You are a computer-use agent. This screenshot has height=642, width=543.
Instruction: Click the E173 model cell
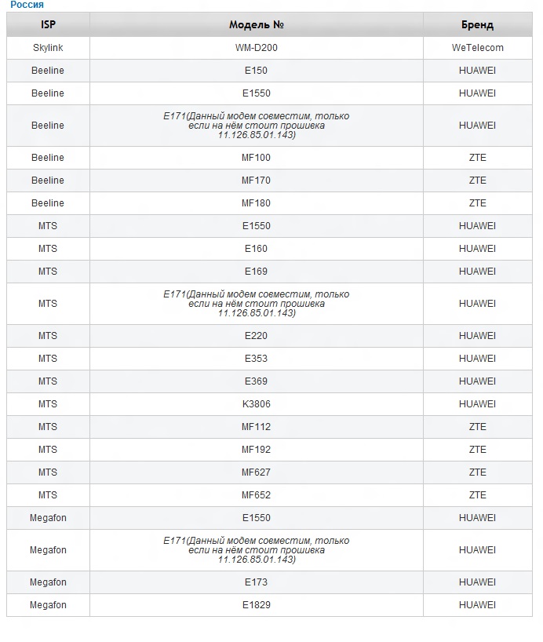click(256, 582)
